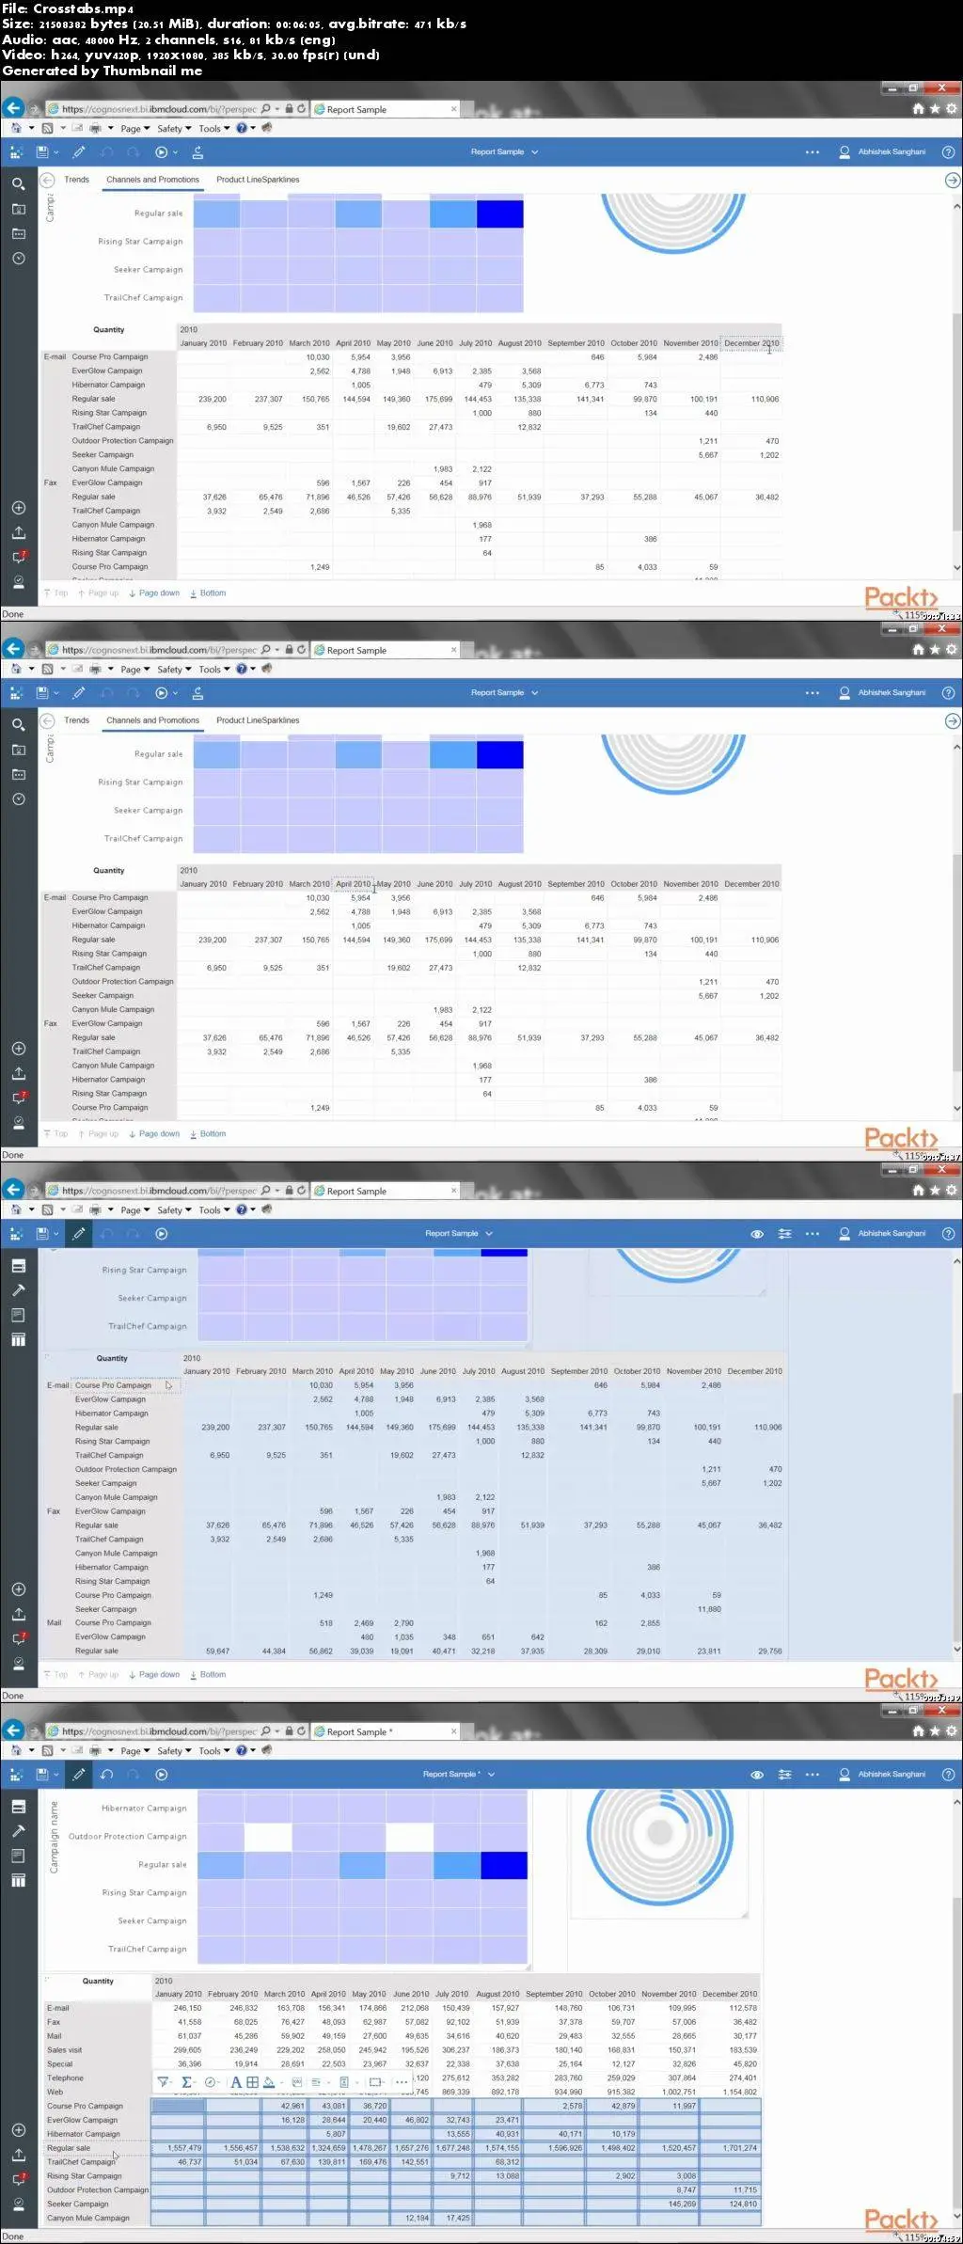This screenshot has width=963, height=2244.
Task: Expand the Report Sample title chevron in first frame
Action: coord(535,151)
